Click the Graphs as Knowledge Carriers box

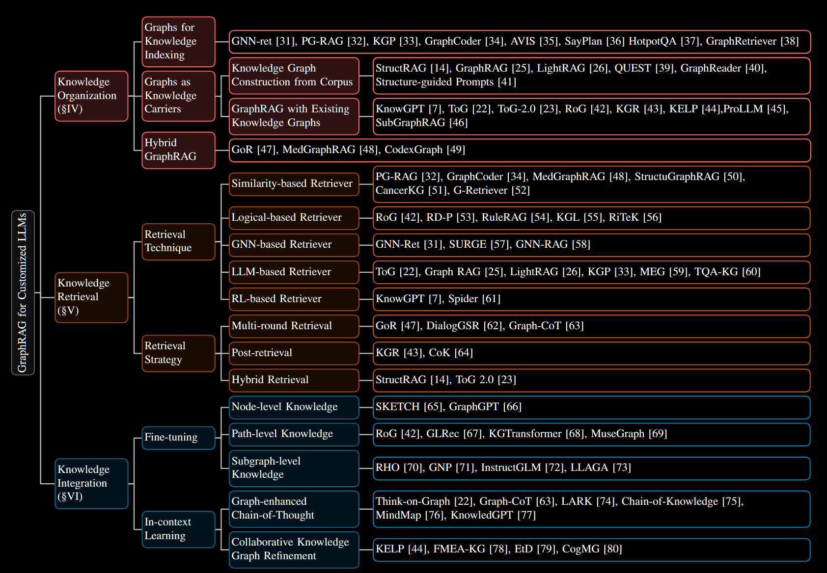click(178, 96)
